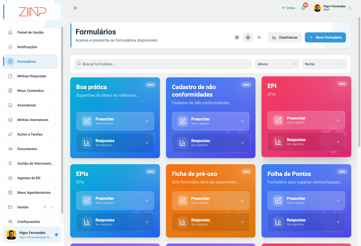Click the Online connection status indicator
This screenshot has height=246, width=361.
tap(288, 8)
